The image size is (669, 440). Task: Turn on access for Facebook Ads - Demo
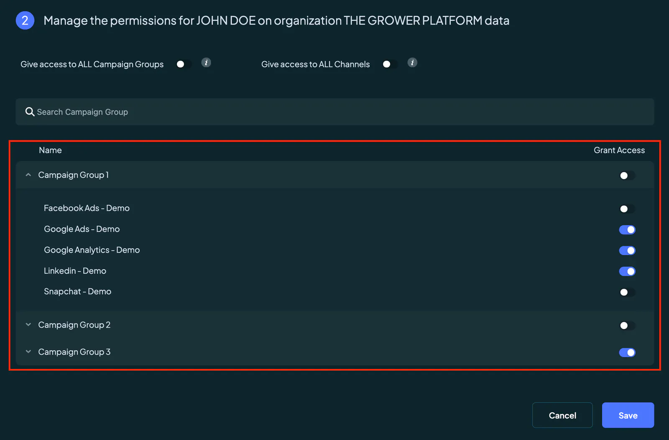(x=627, y=209)
